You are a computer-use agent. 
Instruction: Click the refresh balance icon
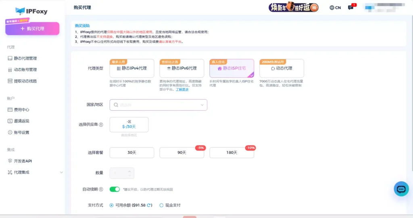point(148,205)
